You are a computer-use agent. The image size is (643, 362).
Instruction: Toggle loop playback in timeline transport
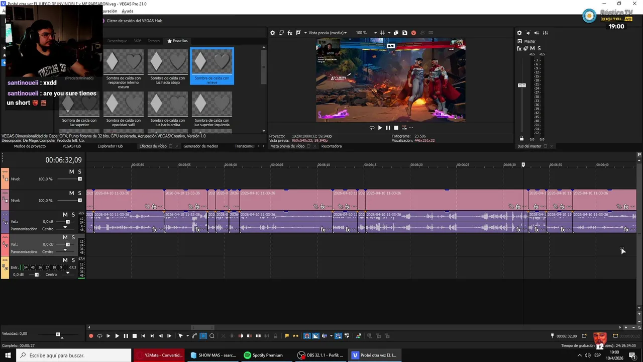point(100,336)
